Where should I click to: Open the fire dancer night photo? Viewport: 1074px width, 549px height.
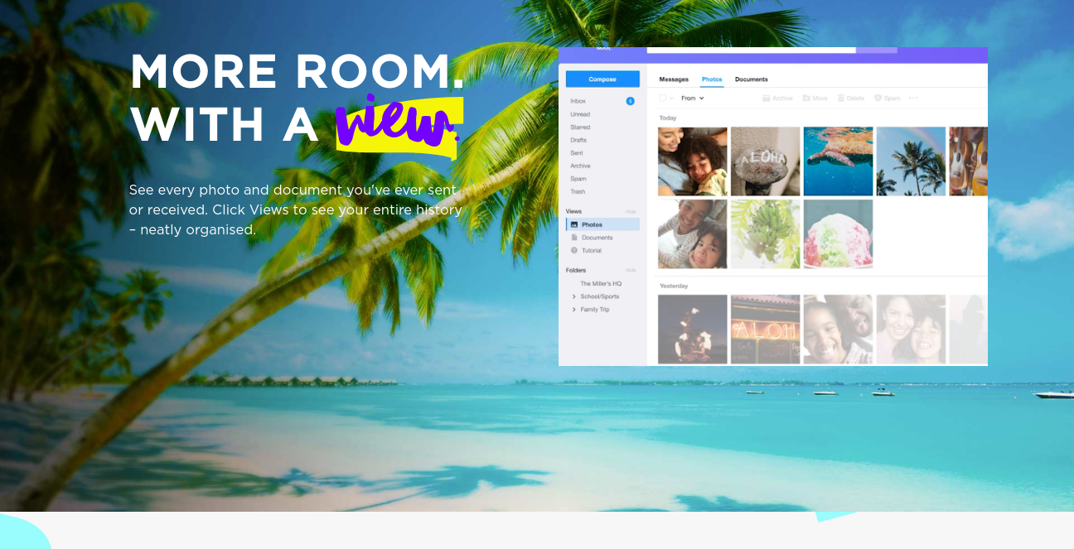click(693, 330)
